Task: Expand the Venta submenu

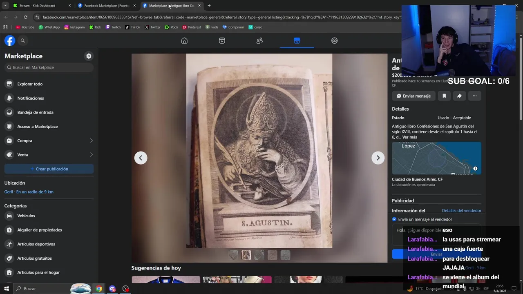Action: point(91,155)
